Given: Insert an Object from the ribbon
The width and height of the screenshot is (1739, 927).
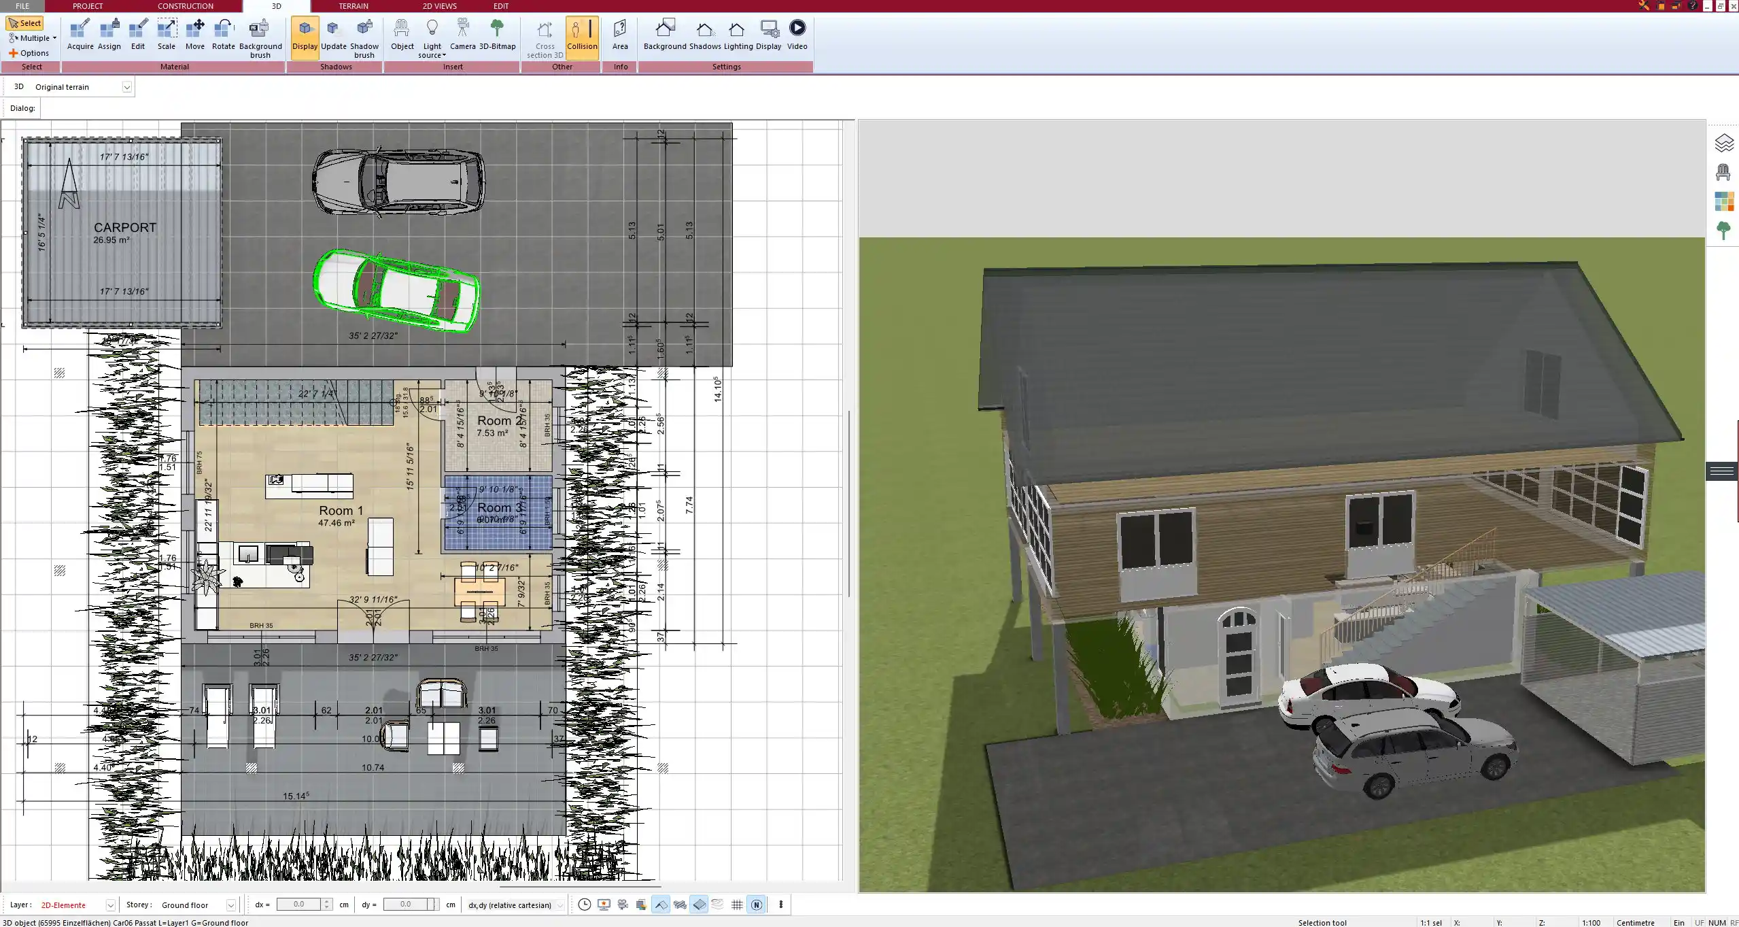Looking at the screenshot, I should 402,35.
